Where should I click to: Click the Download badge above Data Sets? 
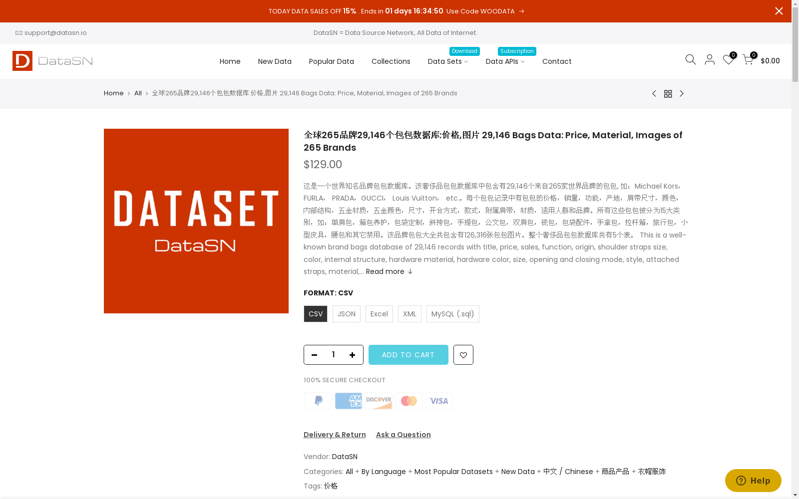coord(464,51)
